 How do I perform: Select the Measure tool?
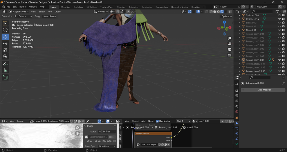pyautogui.click(x=5, y=70)
